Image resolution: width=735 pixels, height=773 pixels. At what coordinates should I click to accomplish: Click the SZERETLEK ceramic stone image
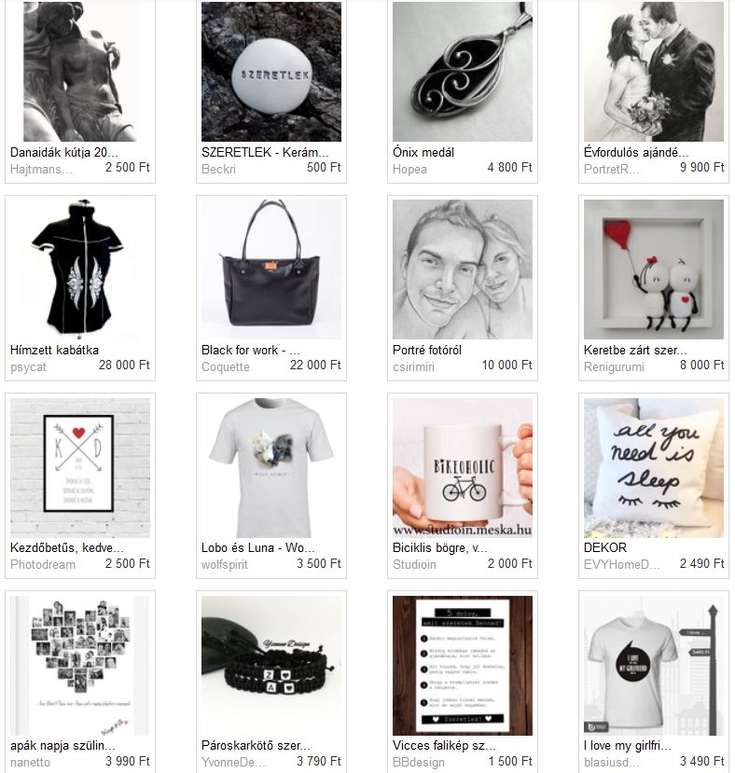pyautogui.click(x=271, y=72)
